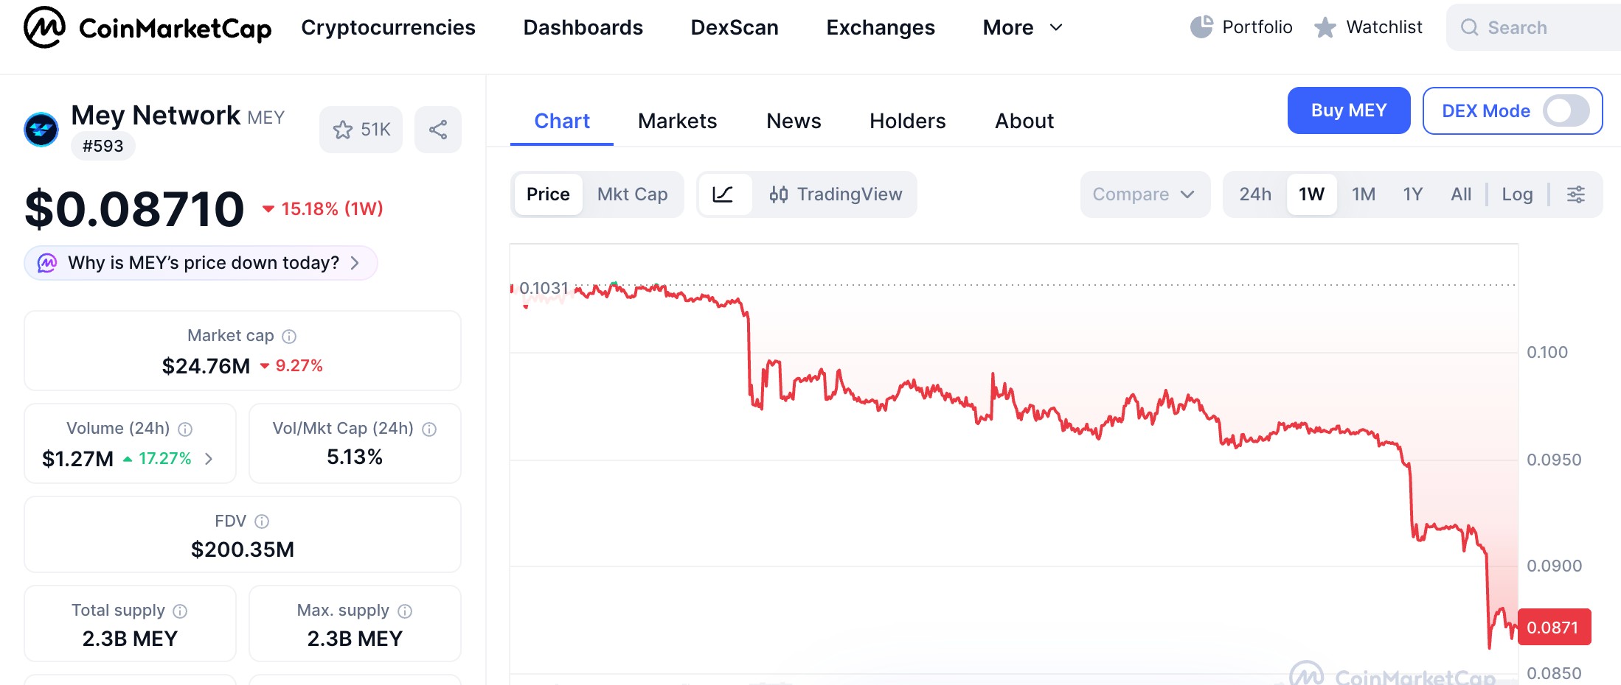1621x685 pixels.
Task: Open Portfolio pie chart icon
Action: (x=1201, y=27)
